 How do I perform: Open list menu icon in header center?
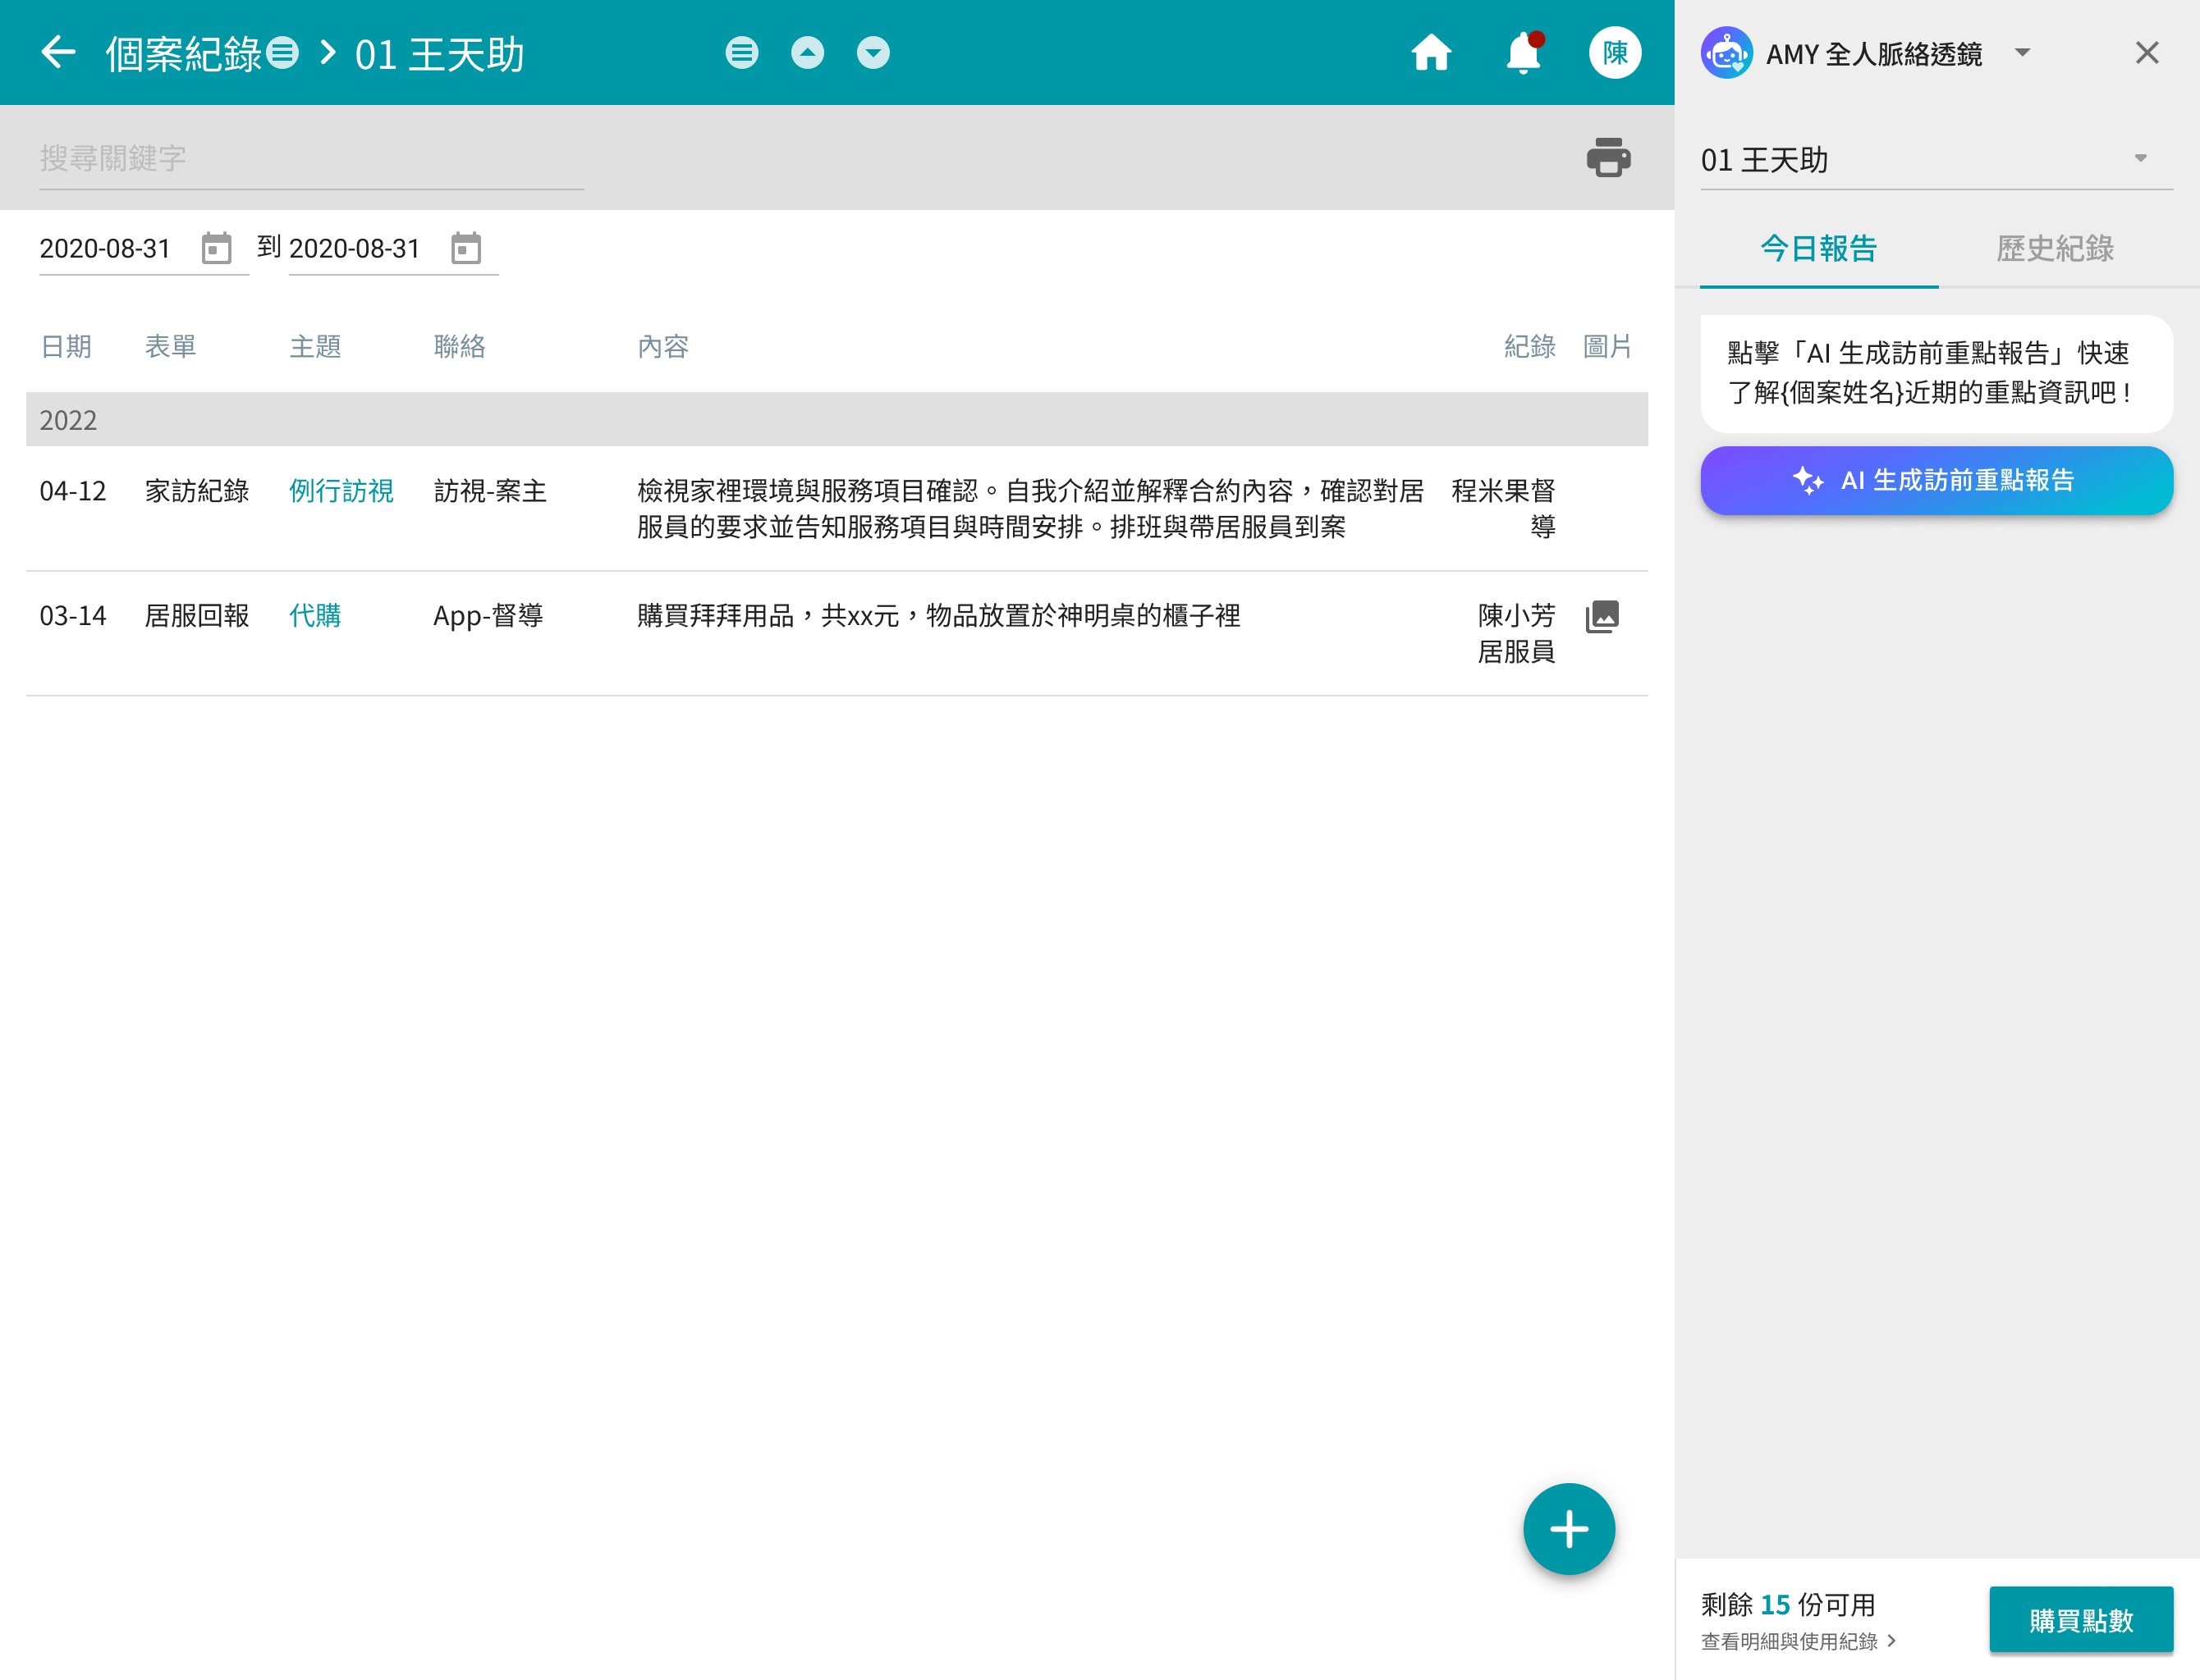click(741, 52)
